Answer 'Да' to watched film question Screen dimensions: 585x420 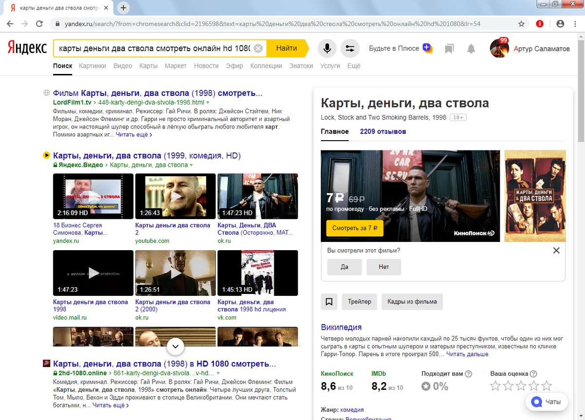[345, 267]
